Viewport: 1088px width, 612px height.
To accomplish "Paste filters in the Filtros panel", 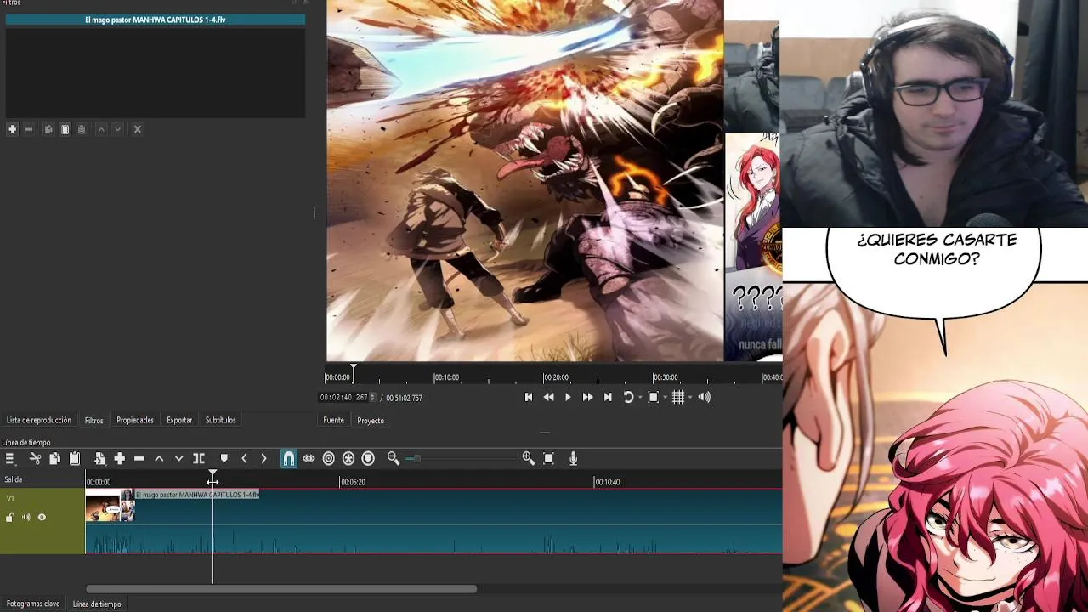I will (x=65, y=129).
